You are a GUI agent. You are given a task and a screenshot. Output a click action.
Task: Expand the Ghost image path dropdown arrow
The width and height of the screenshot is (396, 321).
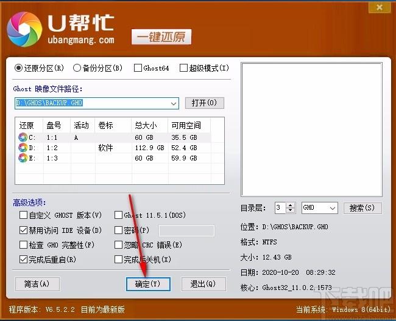174,103
